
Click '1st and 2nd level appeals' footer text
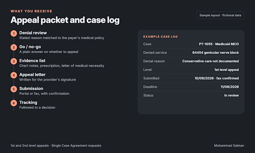coord(30,146)
